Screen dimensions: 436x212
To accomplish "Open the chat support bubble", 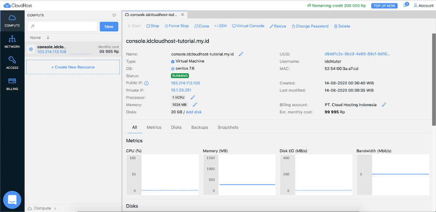I will 12,200.
